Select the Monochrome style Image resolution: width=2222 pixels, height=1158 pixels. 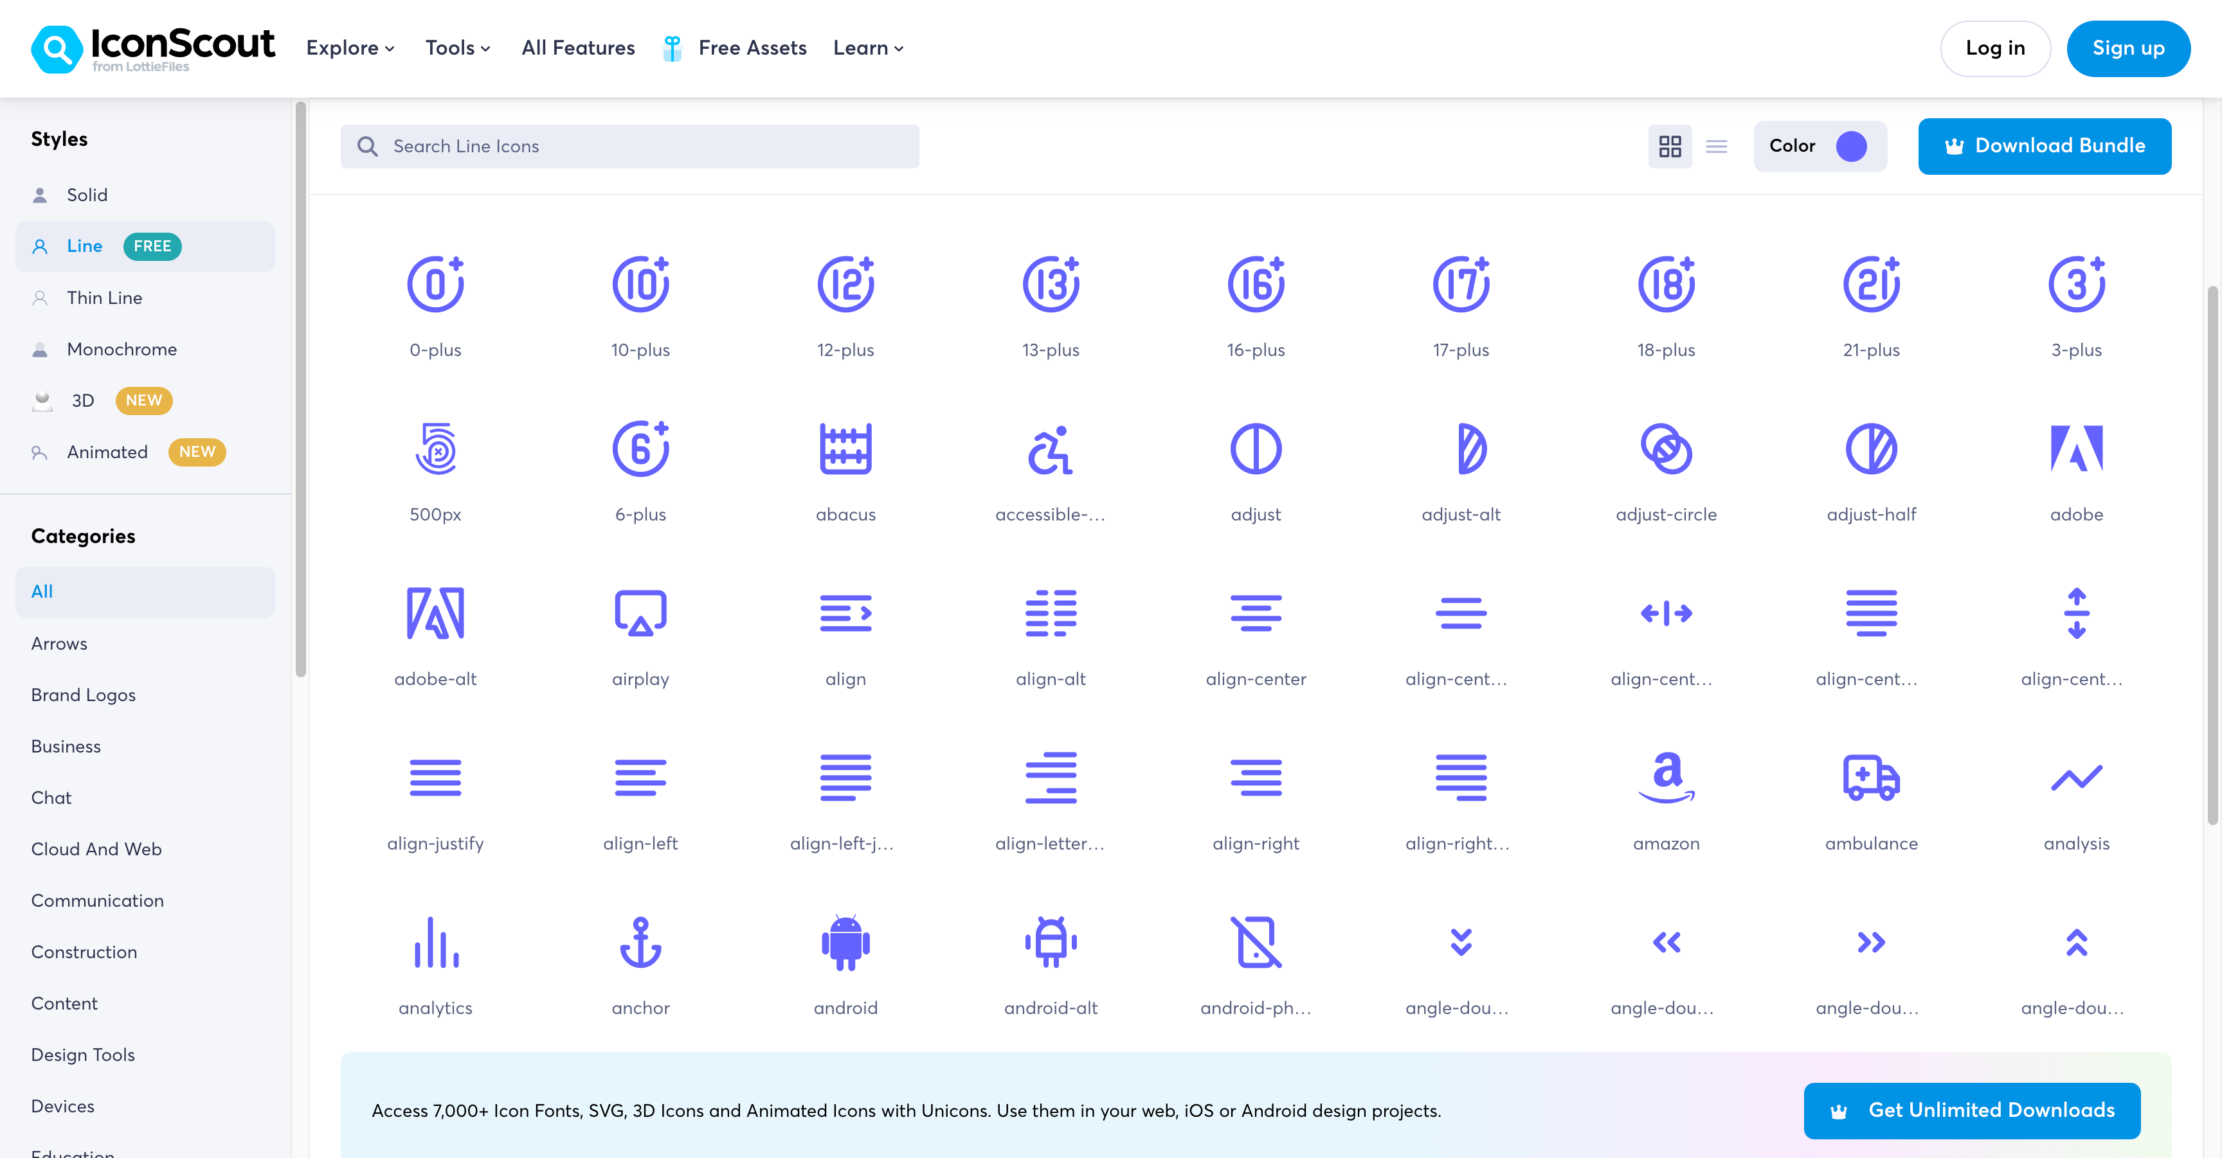tap(145, 349)
